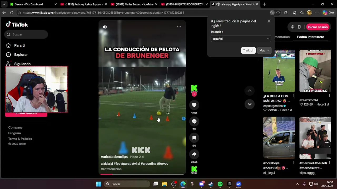Viewport: 337px width, 189px height.
Task: Open #boraboys car video thumbnail
Action: coord(279,138)
